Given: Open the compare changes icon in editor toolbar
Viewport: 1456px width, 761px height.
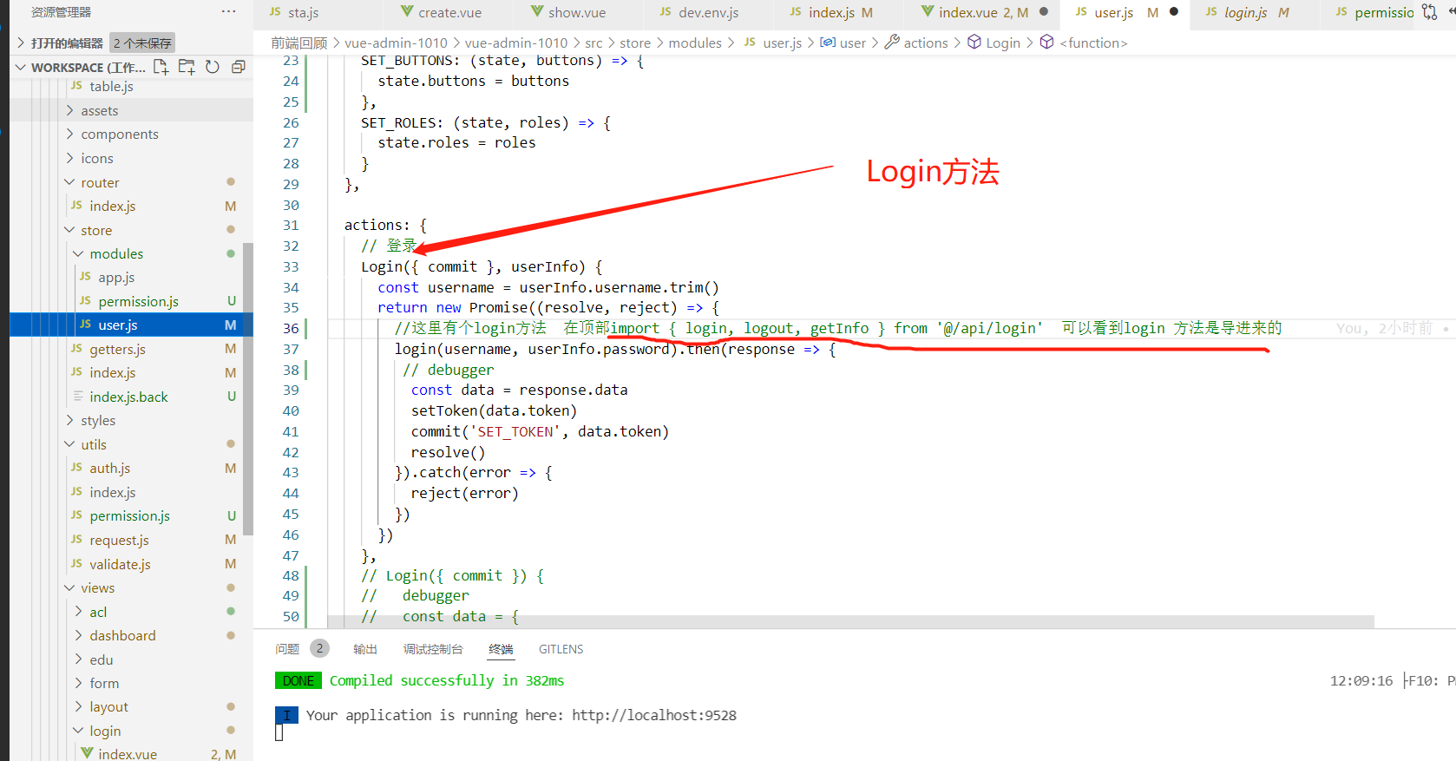Looking at the screenshot, I should 1430,12.
